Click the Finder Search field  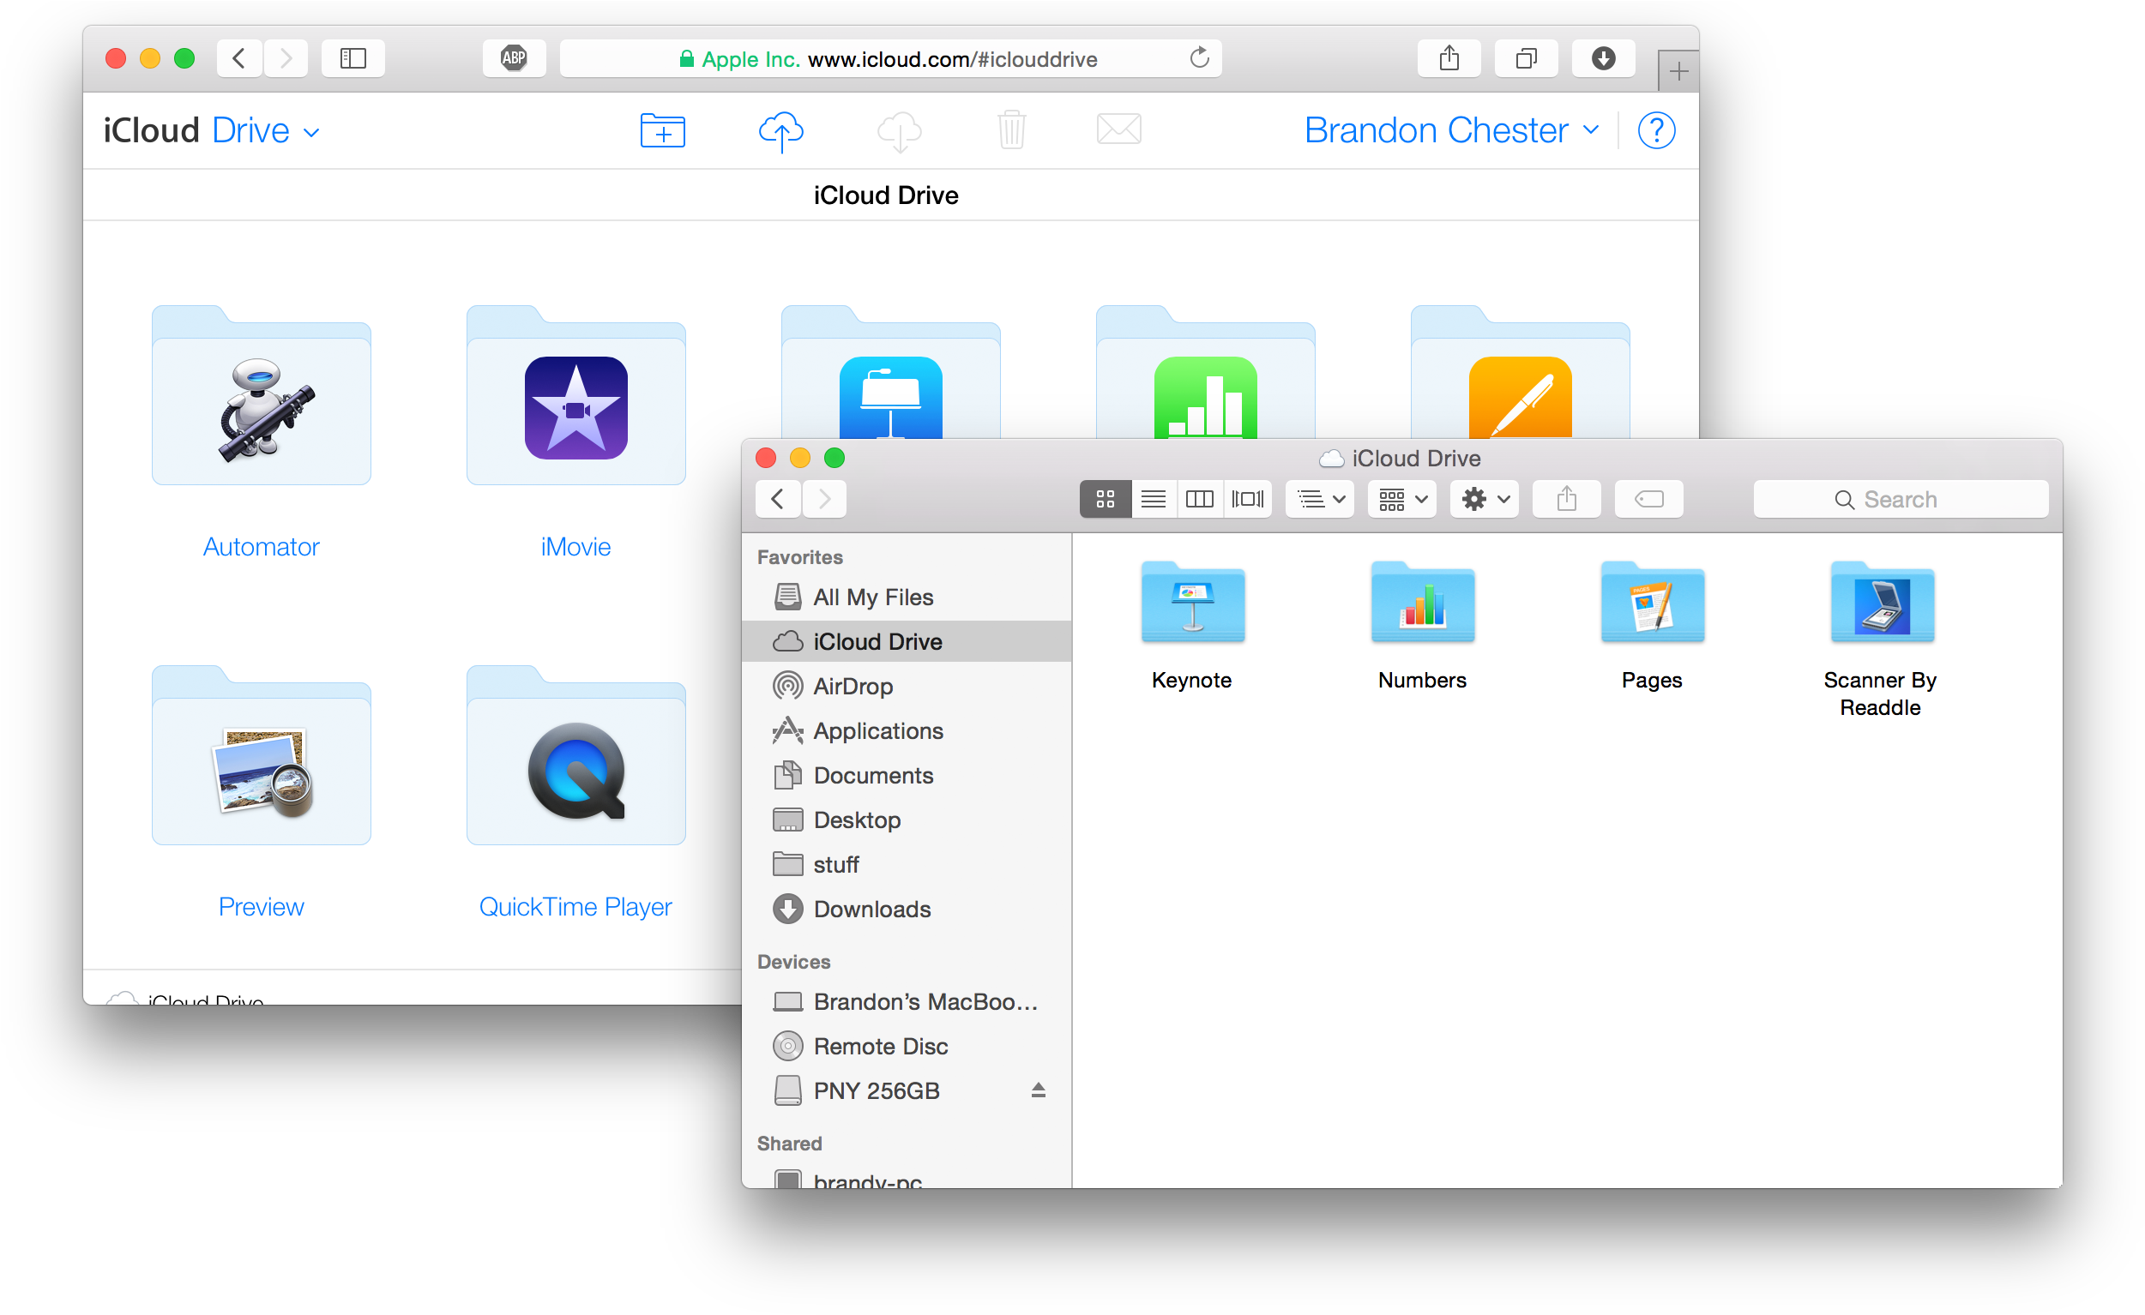[1901, 500]
